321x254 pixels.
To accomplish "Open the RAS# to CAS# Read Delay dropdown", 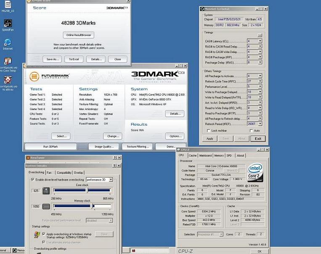I will tap(260, 46).
